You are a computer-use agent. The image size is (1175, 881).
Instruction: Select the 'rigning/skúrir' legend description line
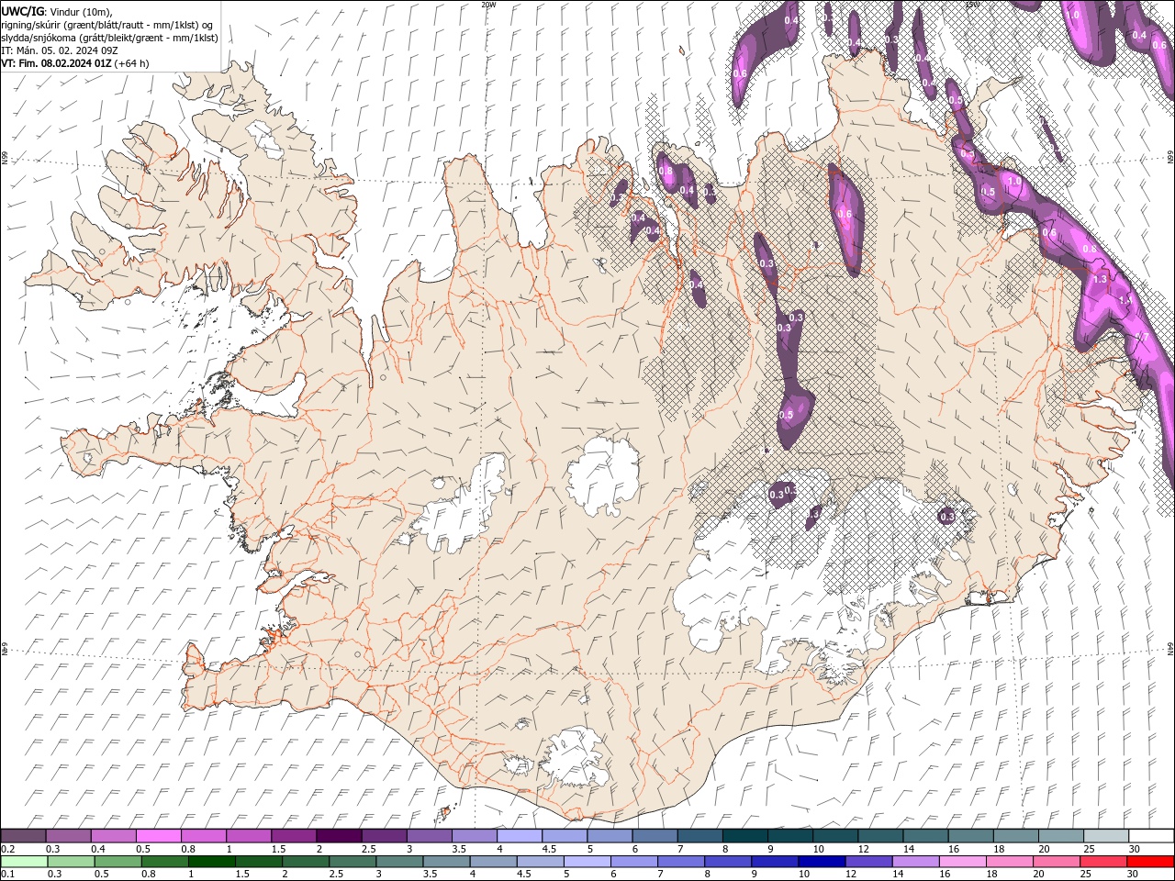point(106,25)
